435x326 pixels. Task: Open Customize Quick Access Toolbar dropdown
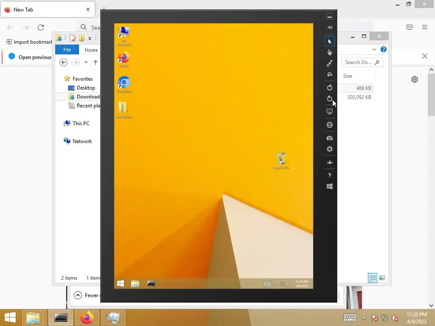pos(90,39)
